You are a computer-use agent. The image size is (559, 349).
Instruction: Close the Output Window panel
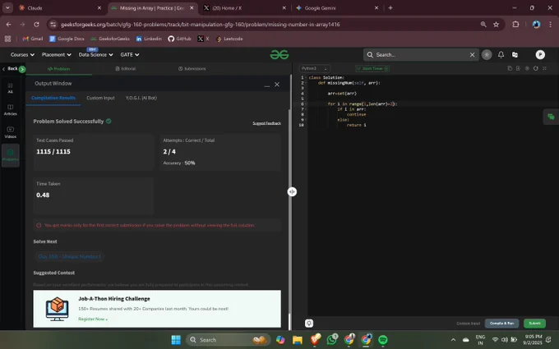click(x=277, y=85)
